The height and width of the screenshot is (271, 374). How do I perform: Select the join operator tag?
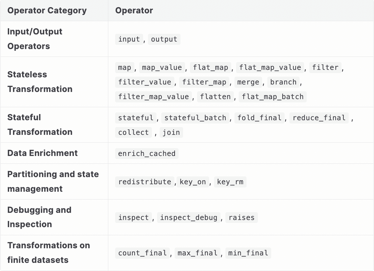point(171,132)
